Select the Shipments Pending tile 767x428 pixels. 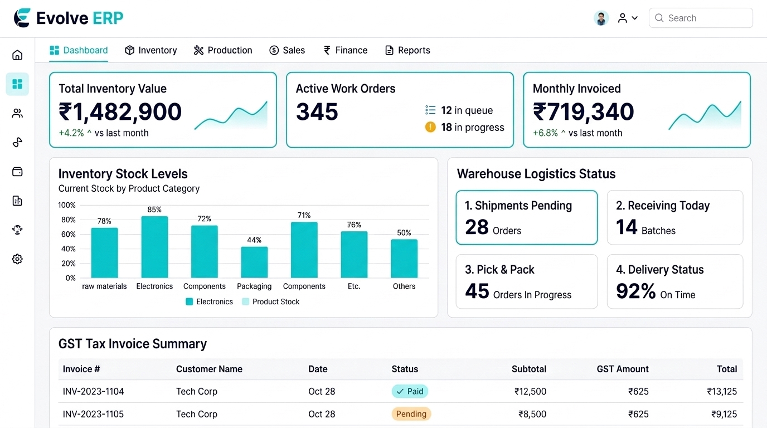pyautogui.click(x=527, y=217)
